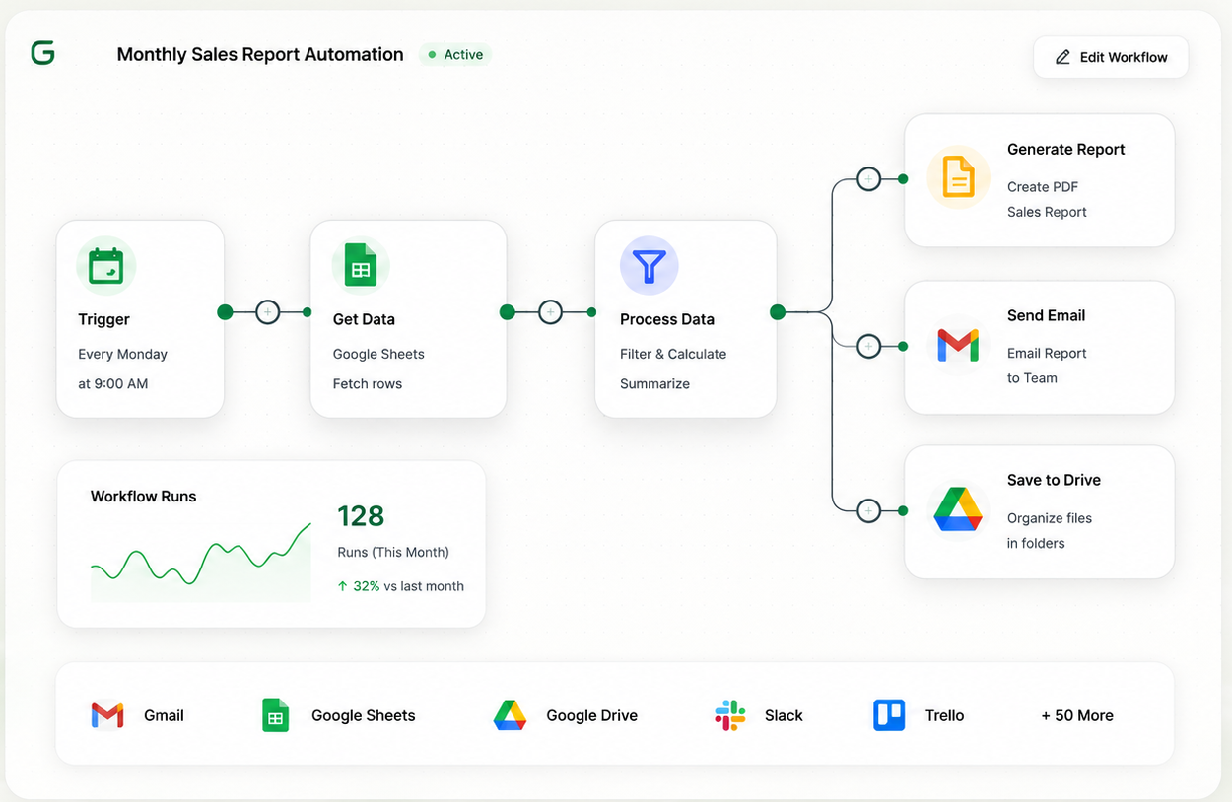Click the Get Data output connector dot
1232x802 pixels.
tap(508, 312)
